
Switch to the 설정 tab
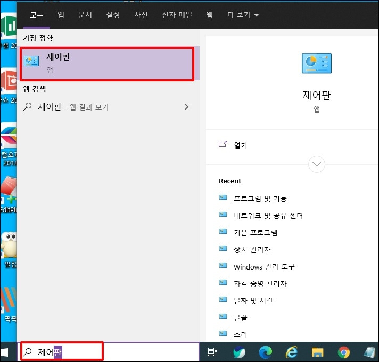[x=113, y=15]
